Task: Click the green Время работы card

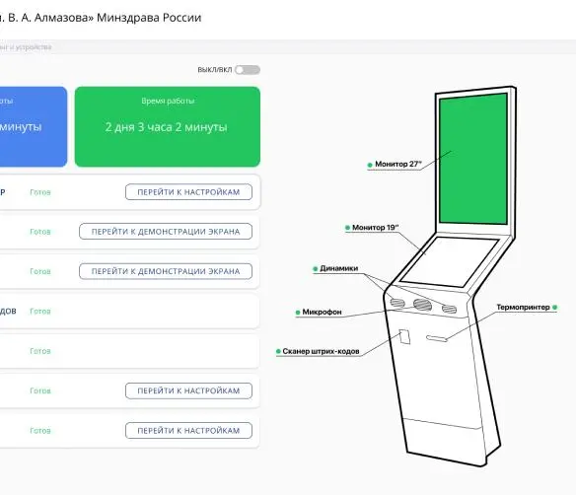Action: 168,126
